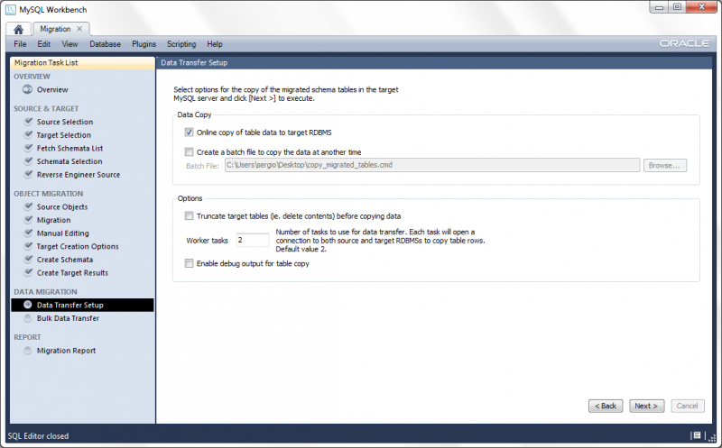Open the Database menu
This screenshot has width=722, height=448.
point(105,44)
